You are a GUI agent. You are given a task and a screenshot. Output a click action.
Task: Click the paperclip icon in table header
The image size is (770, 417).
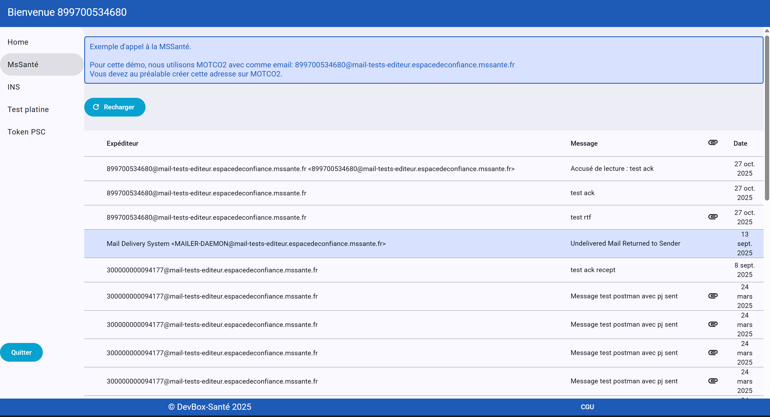712,142
